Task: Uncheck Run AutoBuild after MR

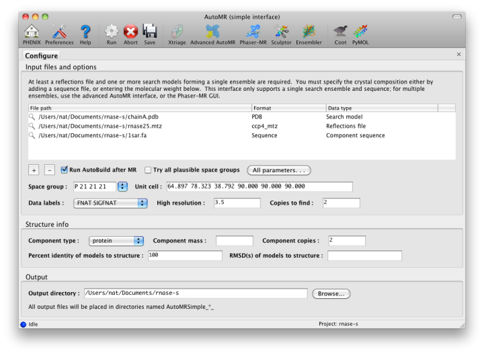Action: point(65,170)
